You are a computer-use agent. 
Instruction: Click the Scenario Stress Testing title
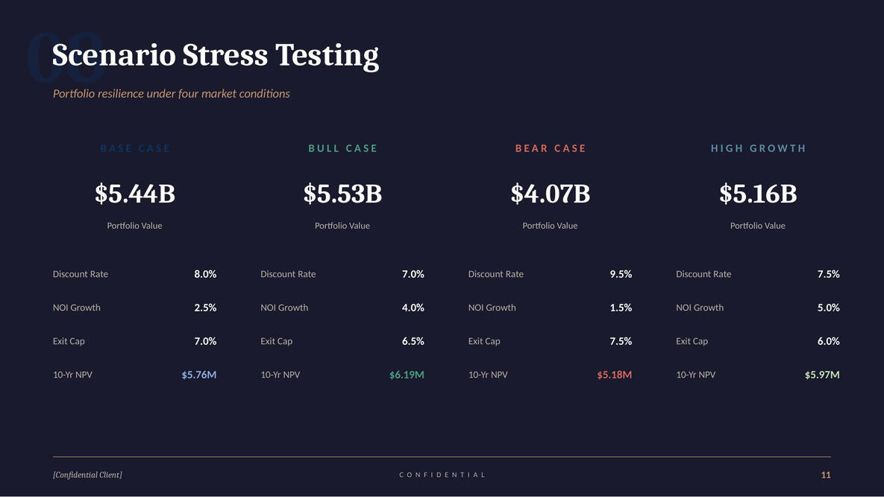(215, 56)
